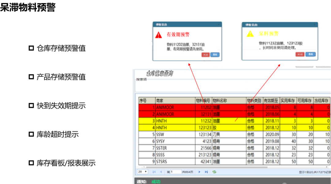Click the red 关闭 button in 有效期预警 dialog

205,55
